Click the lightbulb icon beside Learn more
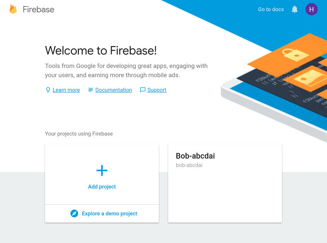 [x=48, y=90]
